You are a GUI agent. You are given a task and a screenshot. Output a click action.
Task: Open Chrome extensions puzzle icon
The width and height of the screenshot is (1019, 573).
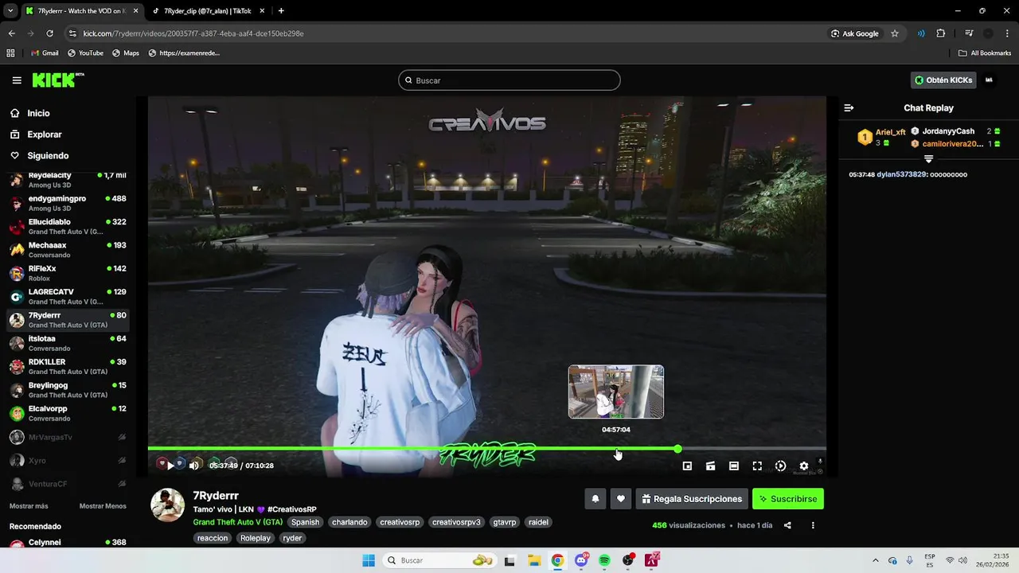(x=941, y=33)
